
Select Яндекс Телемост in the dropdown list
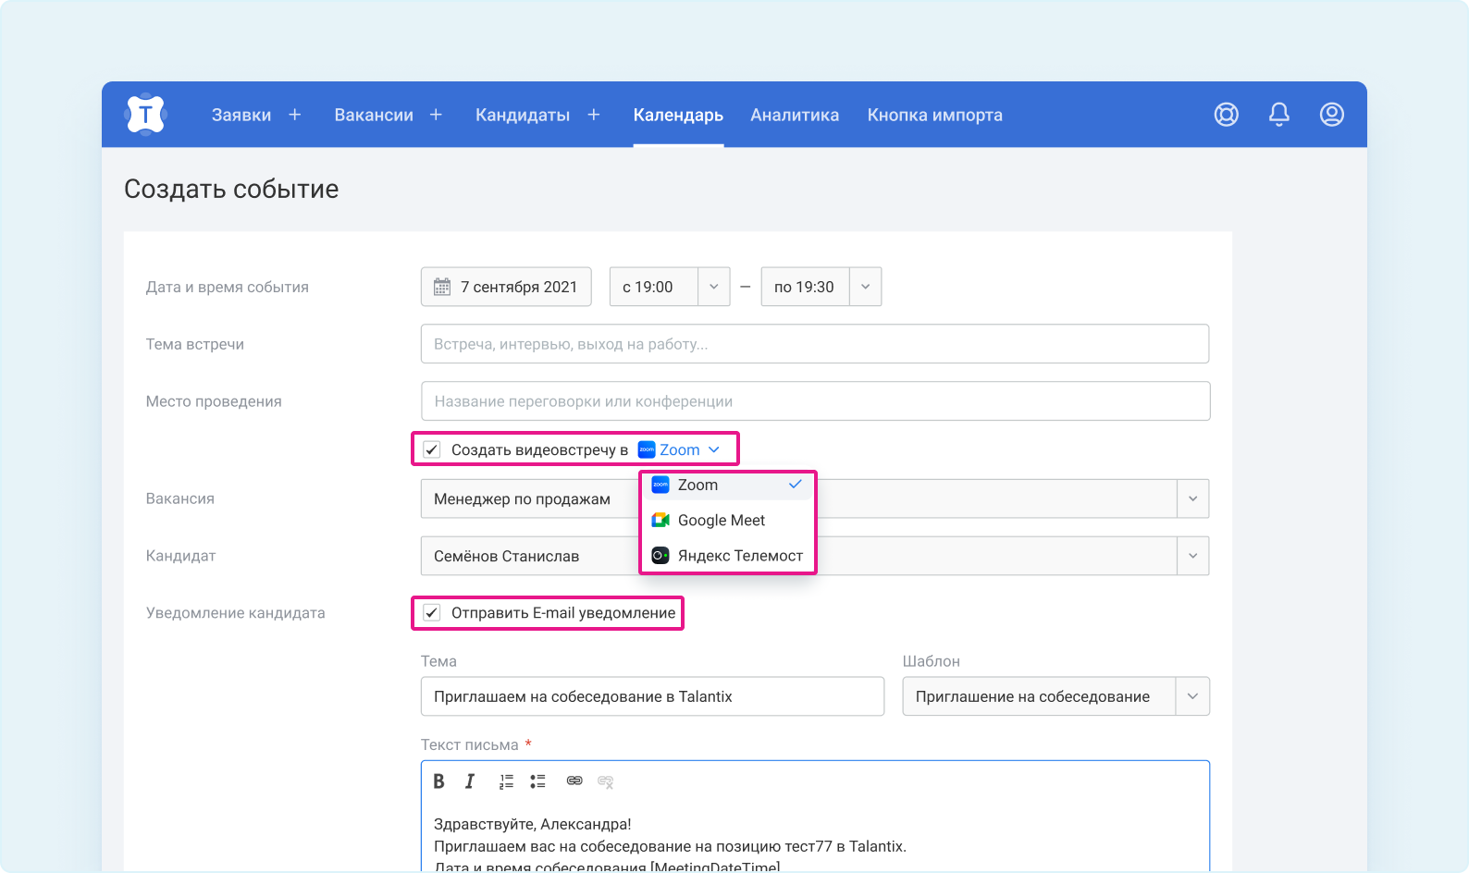tap(727, 556)
